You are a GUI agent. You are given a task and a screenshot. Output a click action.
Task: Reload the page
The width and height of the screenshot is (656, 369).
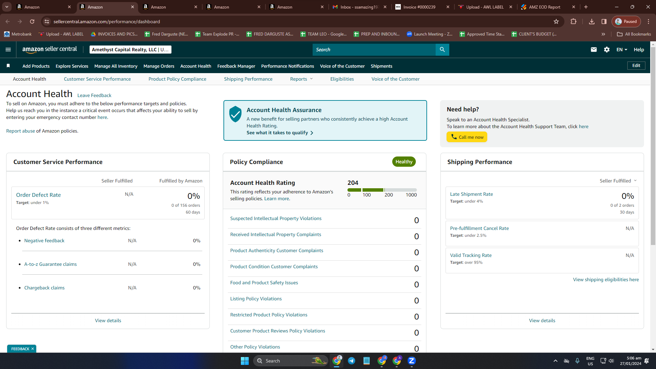pos(32,22)
